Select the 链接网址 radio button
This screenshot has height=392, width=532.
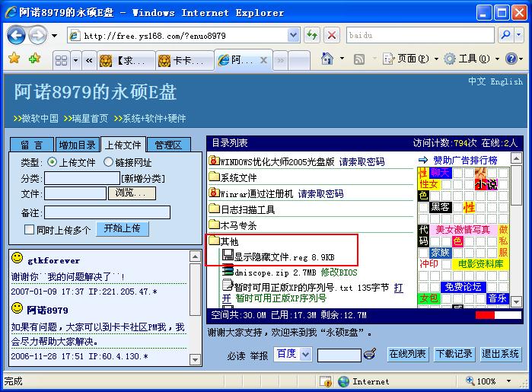point(108,162)
